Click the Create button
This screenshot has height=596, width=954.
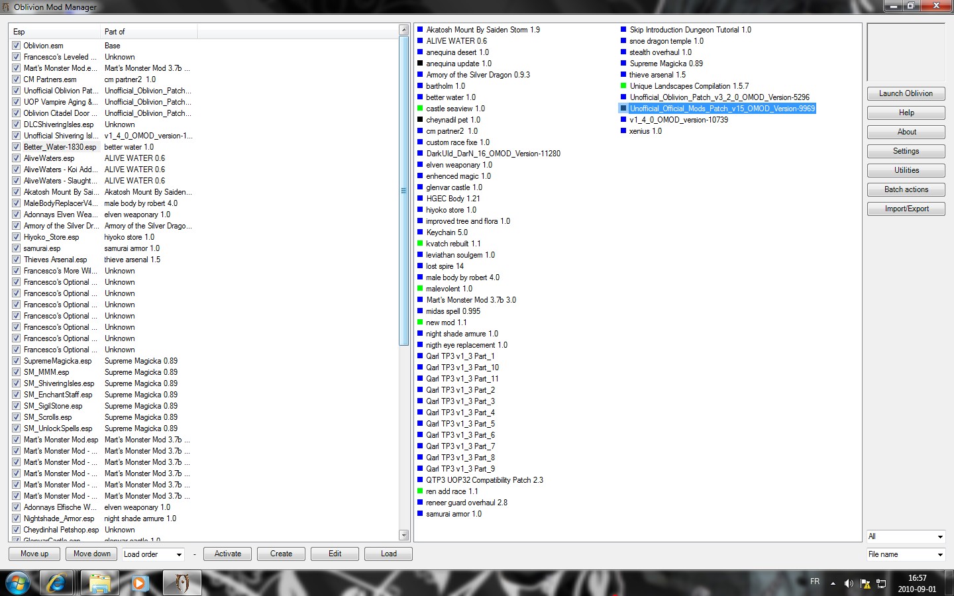(x=281, y=554)
